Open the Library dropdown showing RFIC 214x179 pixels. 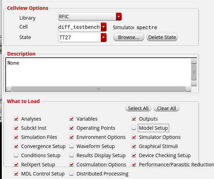[x=90, y=17]
